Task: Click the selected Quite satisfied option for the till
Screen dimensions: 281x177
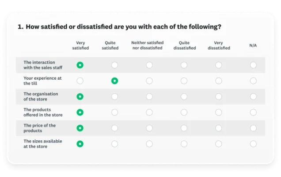Action: coord(114,81)
